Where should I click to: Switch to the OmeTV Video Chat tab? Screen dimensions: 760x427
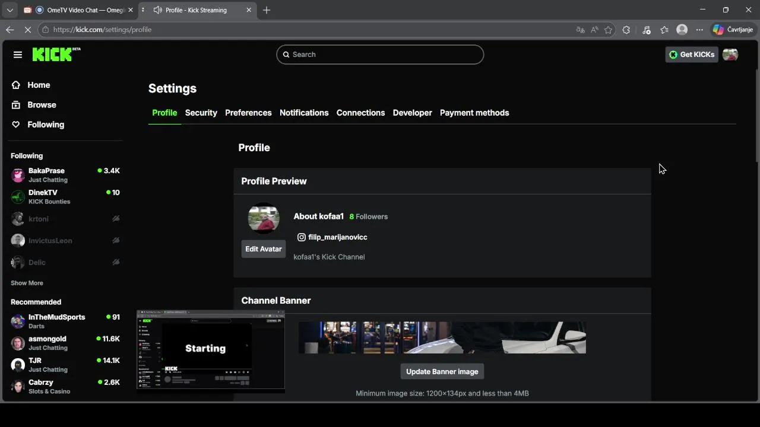point(77,10)
